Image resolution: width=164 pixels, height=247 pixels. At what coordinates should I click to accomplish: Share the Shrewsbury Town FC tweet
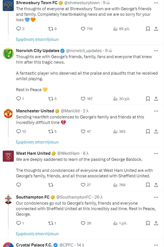click(156, 29)
